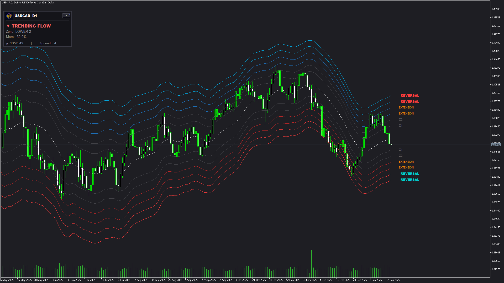The height and width of the screenshot is (283, 504).
Task: Click the TRENDING FLOW status label
Action: click(x=31, y=26)
